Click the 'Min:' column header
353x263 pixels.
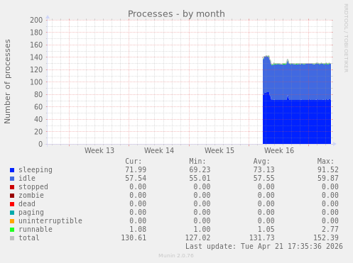click(x=197, y=162)
